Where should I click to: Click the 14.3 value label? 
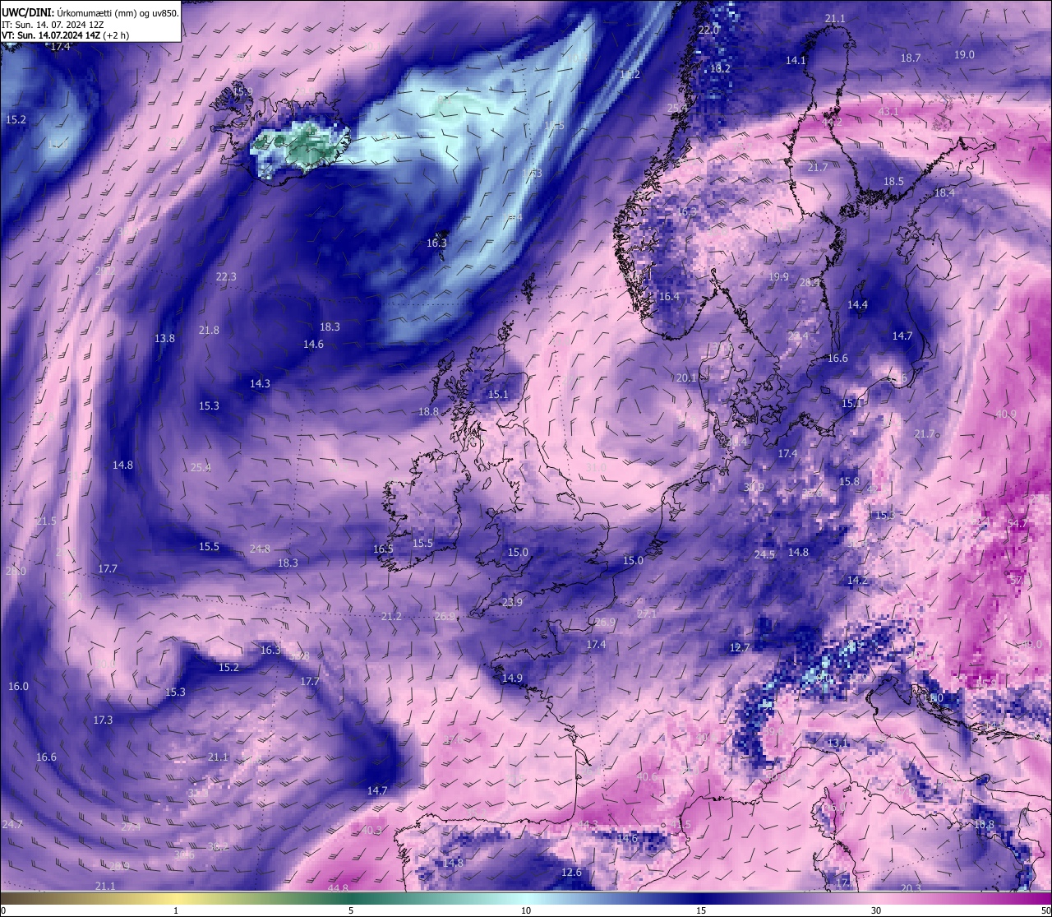click(260, 384)
